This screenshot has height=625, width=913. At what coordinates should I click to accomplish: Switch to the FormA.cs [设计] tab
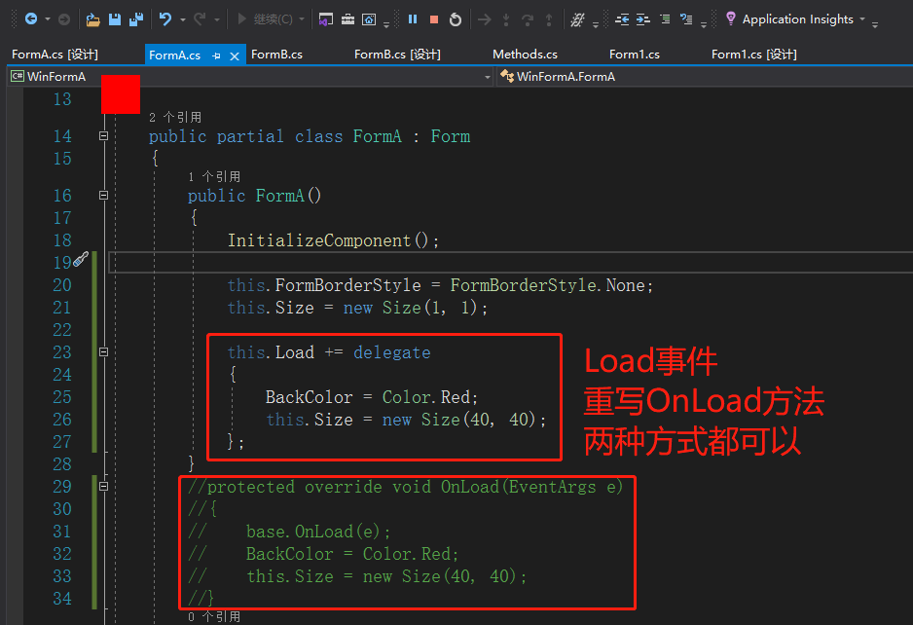[x=55, y=55]
